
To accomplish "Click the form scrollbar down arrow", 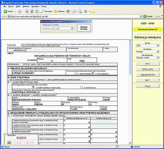I will coord(130,143).
